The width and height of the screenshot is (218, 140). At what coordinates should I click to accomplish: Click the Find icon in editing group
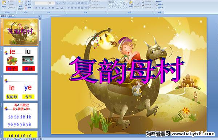coord(159,1)
